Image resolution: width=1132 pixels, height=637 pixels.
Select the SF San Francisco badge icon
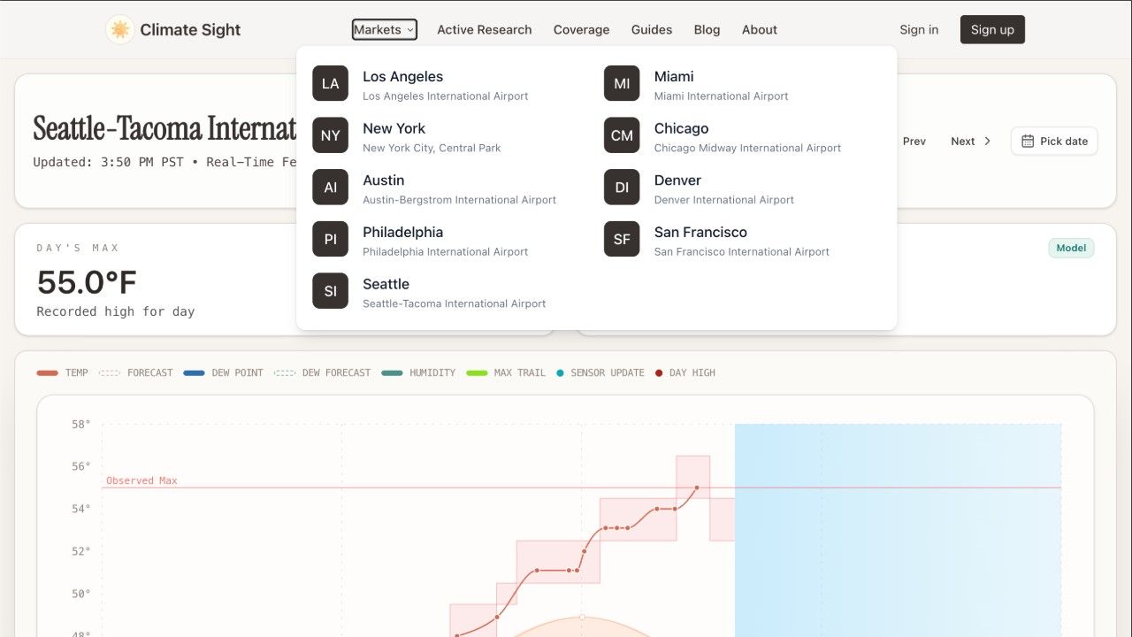tap(622, 239)
